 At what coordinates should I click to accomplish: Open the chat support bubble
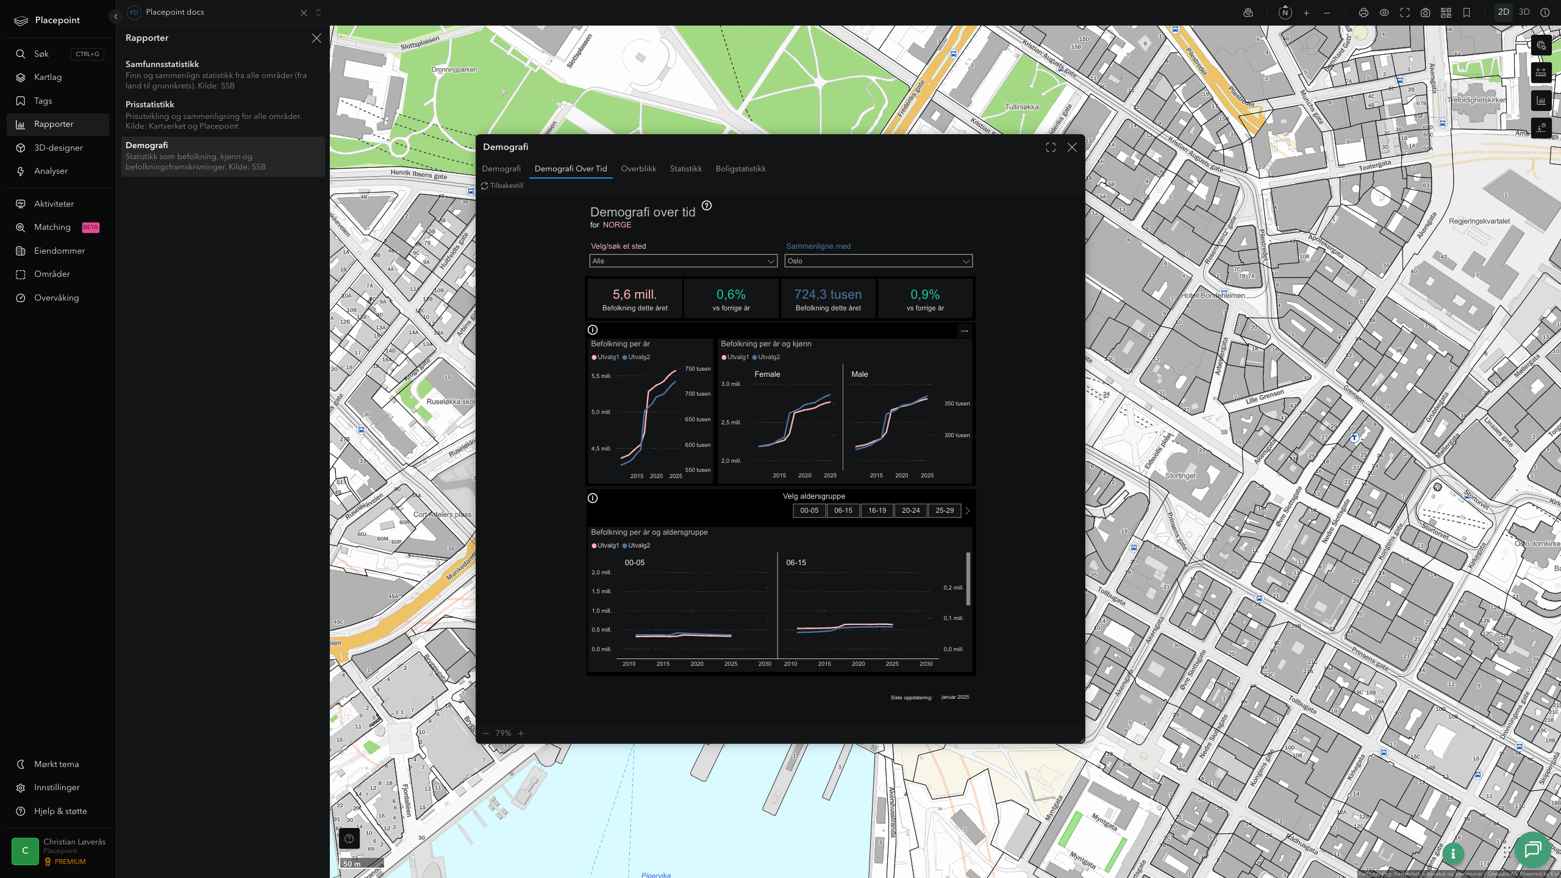pos(1532,849)
